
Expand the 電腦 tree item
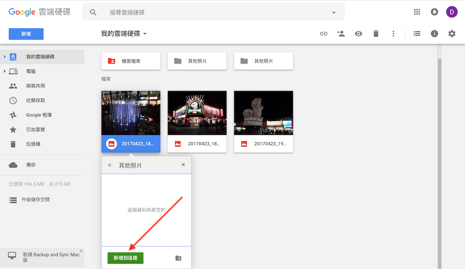pos(5,71)
